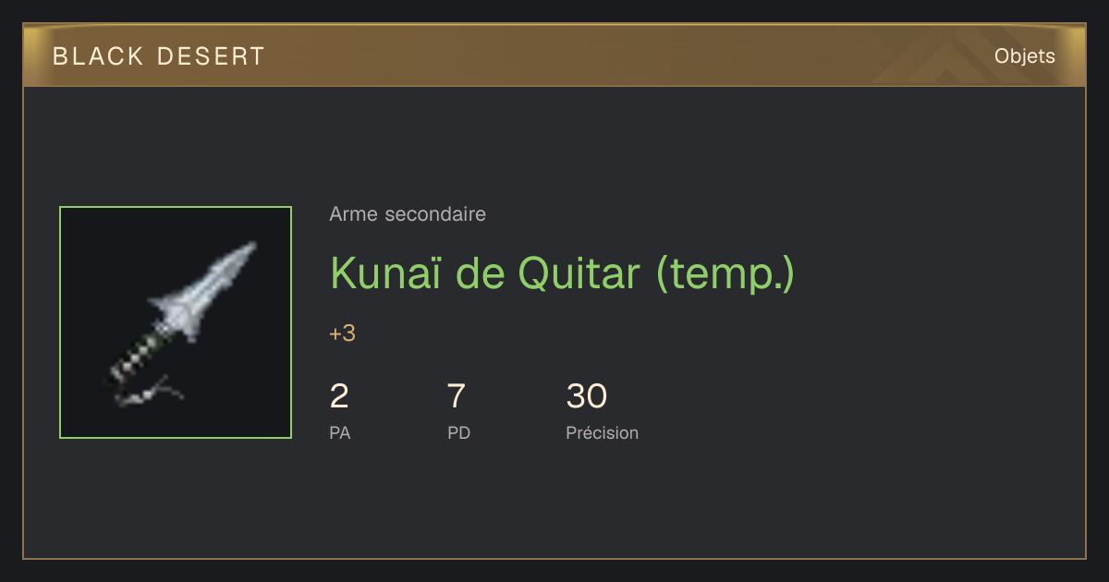Click the kunai wrapped handle in image
Screen dimensions: 1109x582
coord(140,351)
